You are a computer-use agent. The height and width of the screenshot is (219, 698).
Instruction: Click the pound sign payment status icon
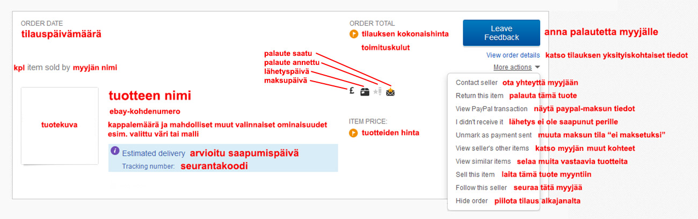351,91
